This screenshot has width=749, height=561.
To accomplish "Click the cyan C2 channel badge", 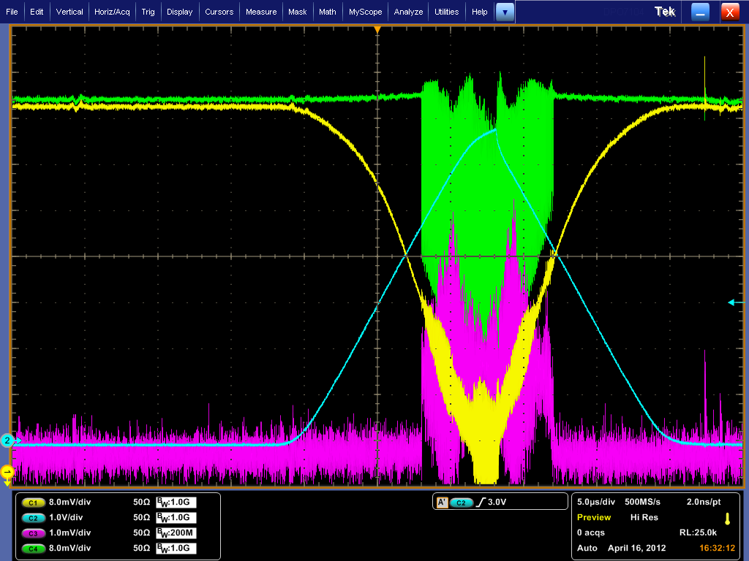I will click(32, 517).
